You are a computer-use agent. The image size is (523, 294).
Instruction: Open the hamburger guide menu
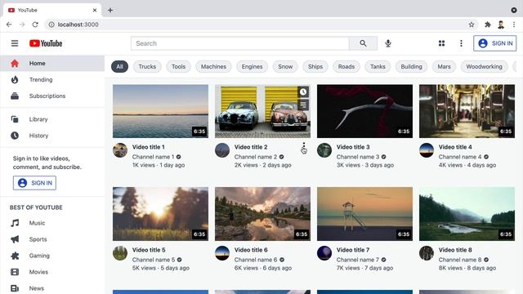pyautogui.click(x=15, y=43)
